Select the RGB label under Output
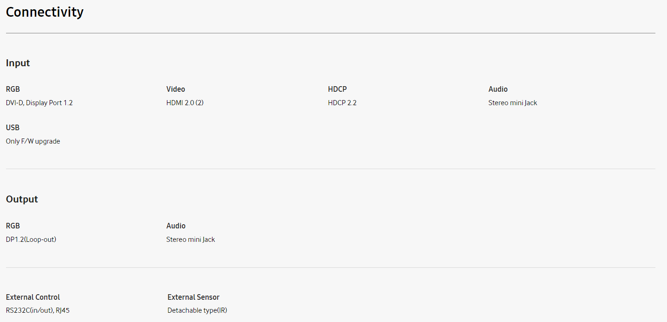 13,226
